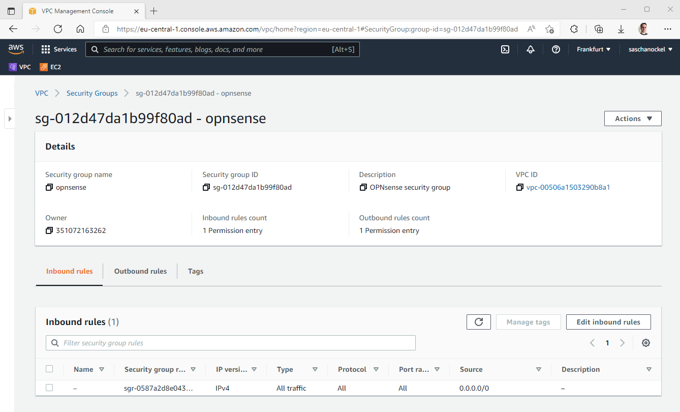
Task: Sort by Port range column
Action: click(x=437, y=369)
